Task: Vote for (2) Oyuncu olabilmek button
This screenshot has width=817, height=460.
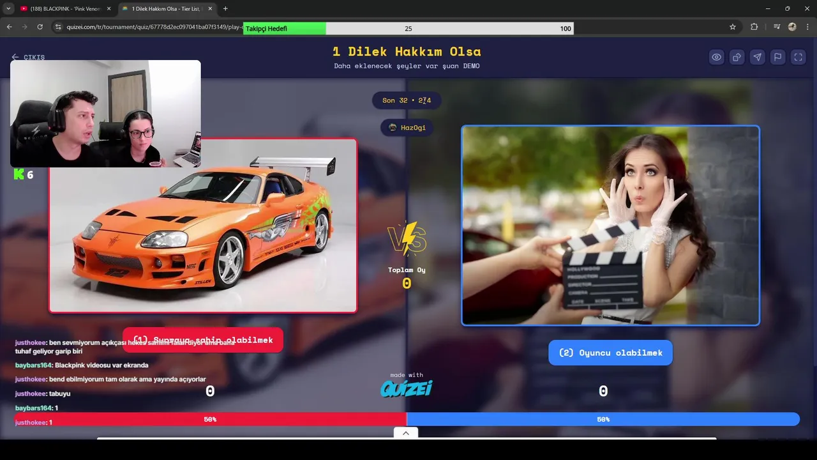Action: pyautogui.click(x=610, y=353)
